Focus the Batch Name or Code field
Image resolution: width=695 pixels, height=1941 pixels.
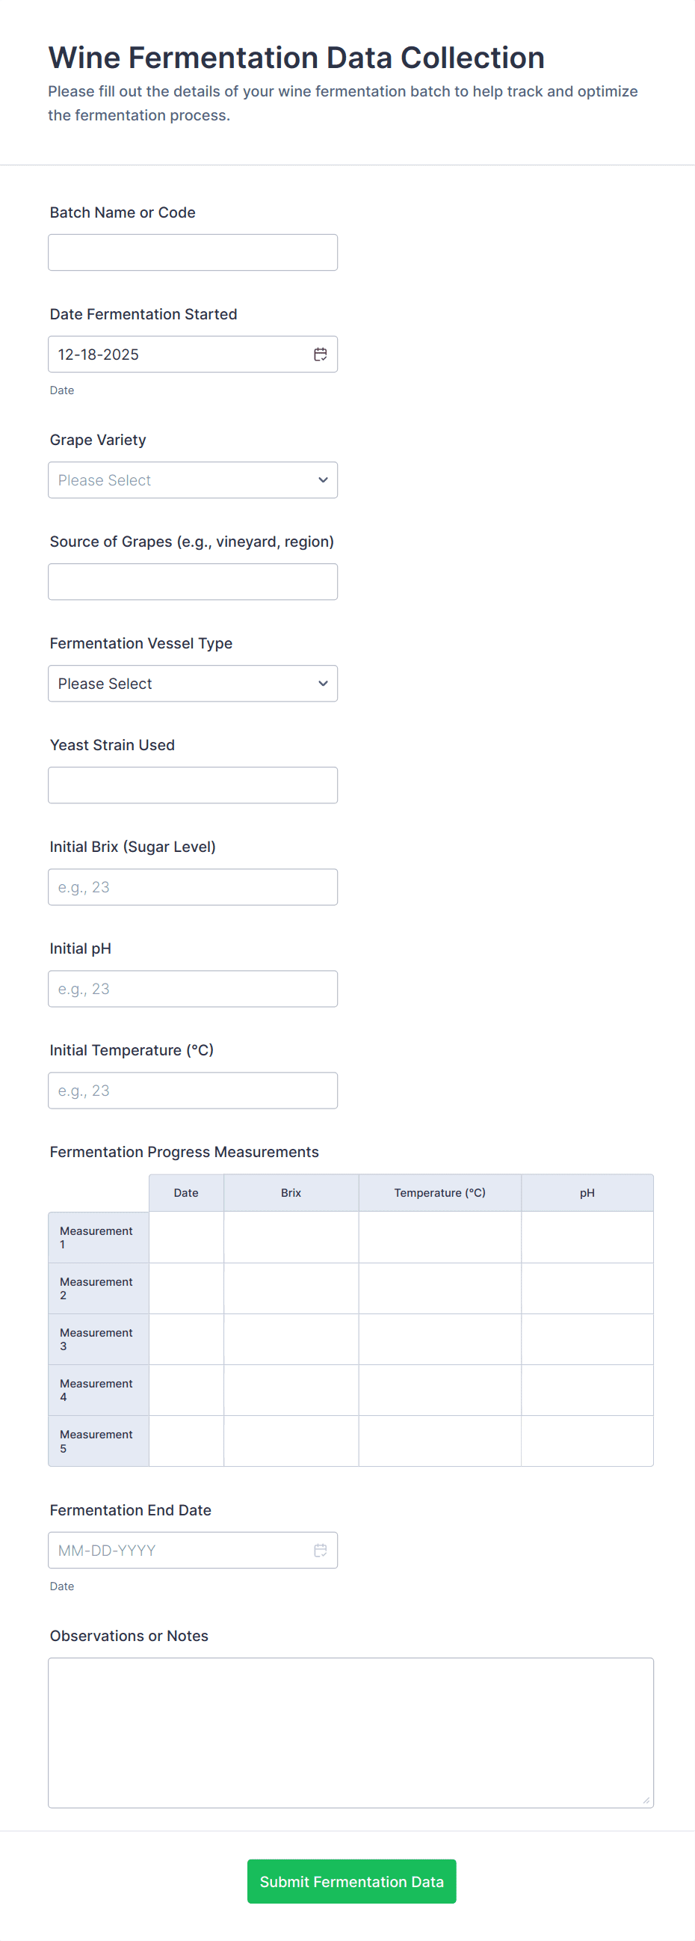pyautogui.click(x=193, y=252)
